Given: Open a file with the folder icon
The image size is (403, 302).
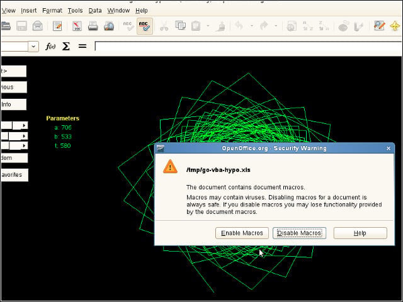Looking at the screenshot, I should click(x=6, y=26).
